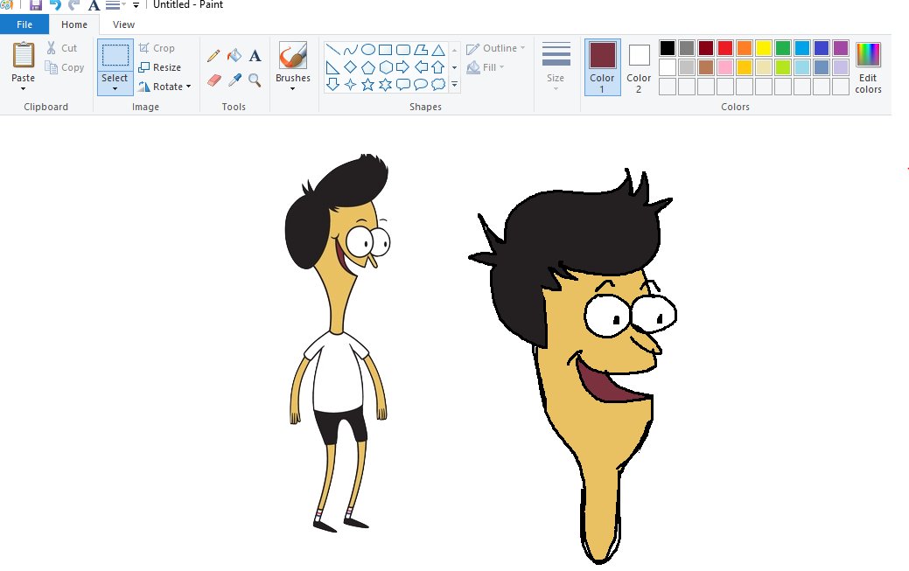Switch to the View tab
909x571 pixels.
tap(123, 24)
